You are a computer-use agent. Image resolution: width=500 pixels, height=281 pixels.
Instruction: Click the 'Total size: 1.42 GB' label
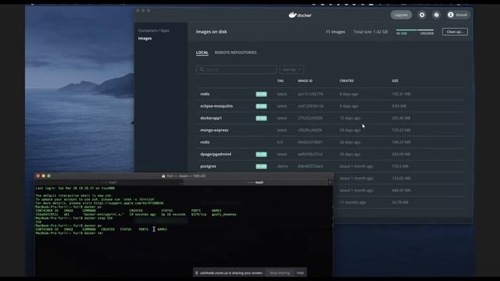tap(370, 32)
